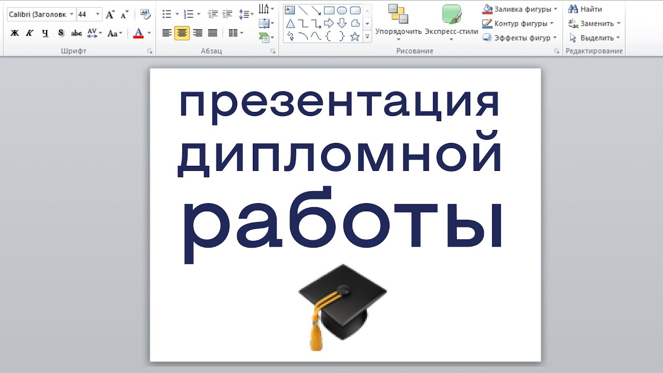Open Контур фигуры shape outline
This screenshot has height=373, width=663.
tap(518, 23)
